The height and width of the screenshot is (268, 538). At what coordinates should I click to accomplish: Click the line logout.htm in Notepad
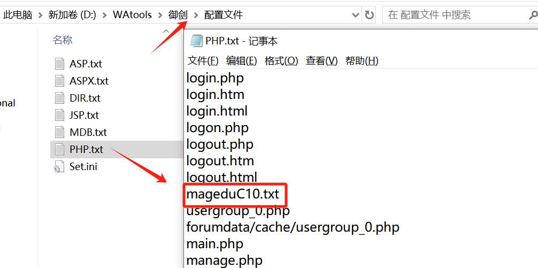pyautogui.click(x=220, y=160)
